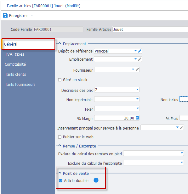Switch to the TVA, taxes tab
The height and width of the screenshot is (194, 188).
14,54
